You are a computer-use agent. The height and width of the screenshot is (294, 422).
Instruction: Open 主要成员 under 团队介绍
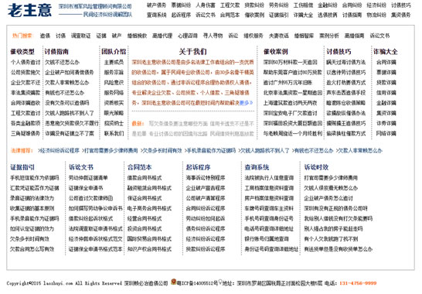[114, 62]
